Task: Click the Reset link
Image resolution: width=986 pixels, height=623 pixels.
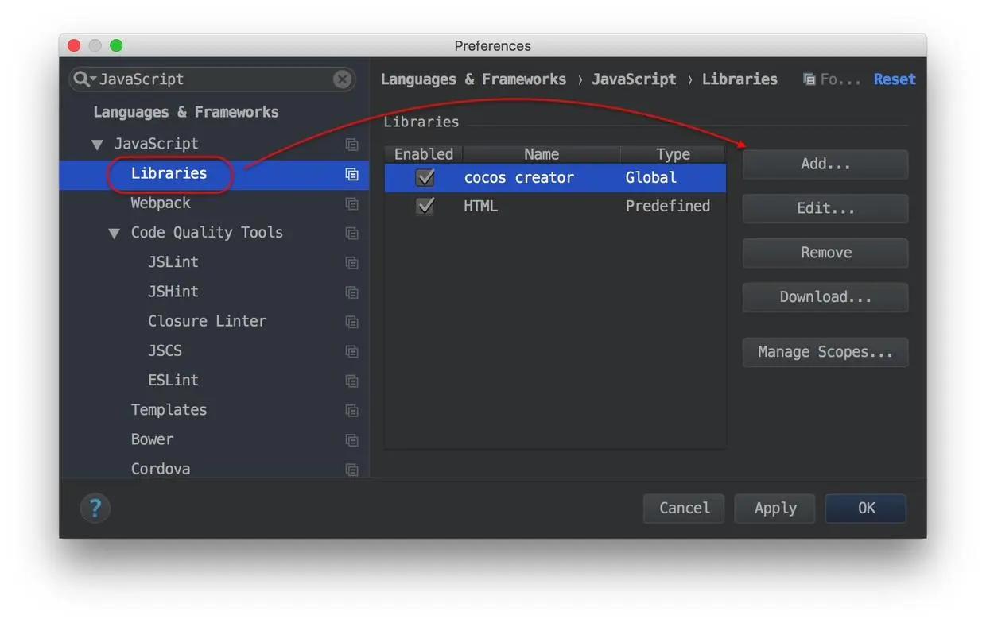Action: [894, 79]
